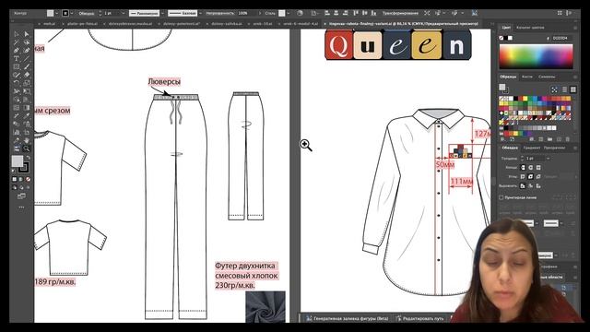Screen dimensions: 590x332
Task: Swap fill and stroke colors
Action: click(x=28, y=158)
